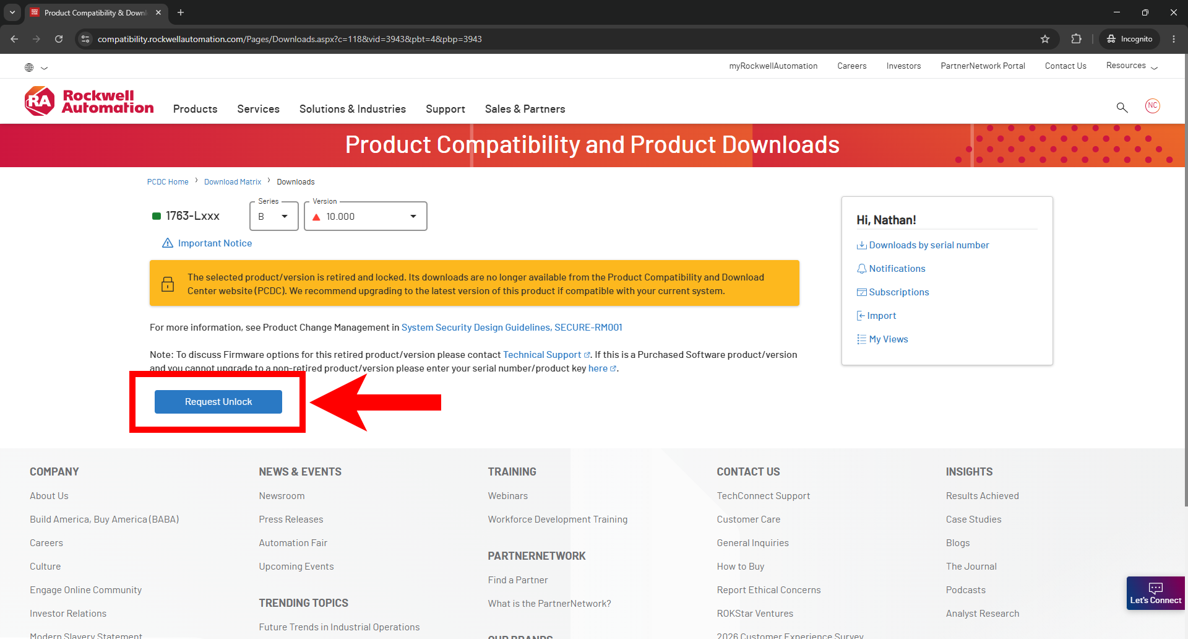Click the Let's Connect chat widget
The image size is (1188, 639).
tap(1155, 593)
